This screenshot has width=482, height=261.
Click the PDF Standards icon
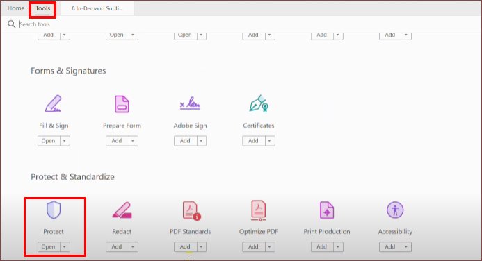pos(191,211)
